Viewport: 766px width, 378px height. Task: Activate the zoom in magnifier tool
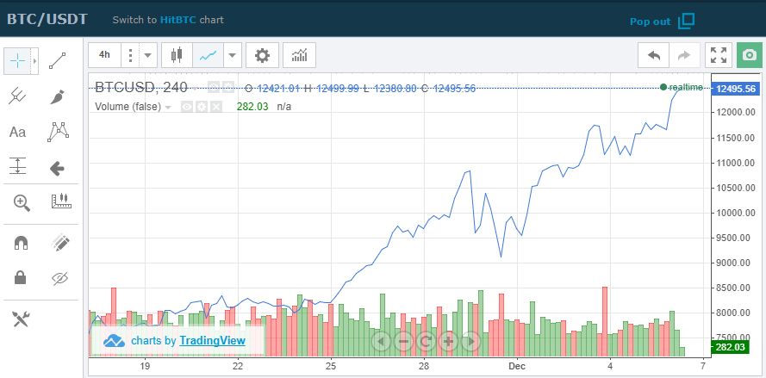20,202
